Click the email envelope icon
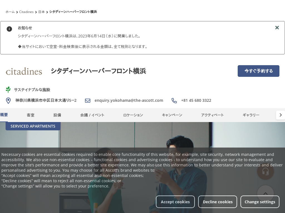The image size is (285, 213). coord(88,100)
